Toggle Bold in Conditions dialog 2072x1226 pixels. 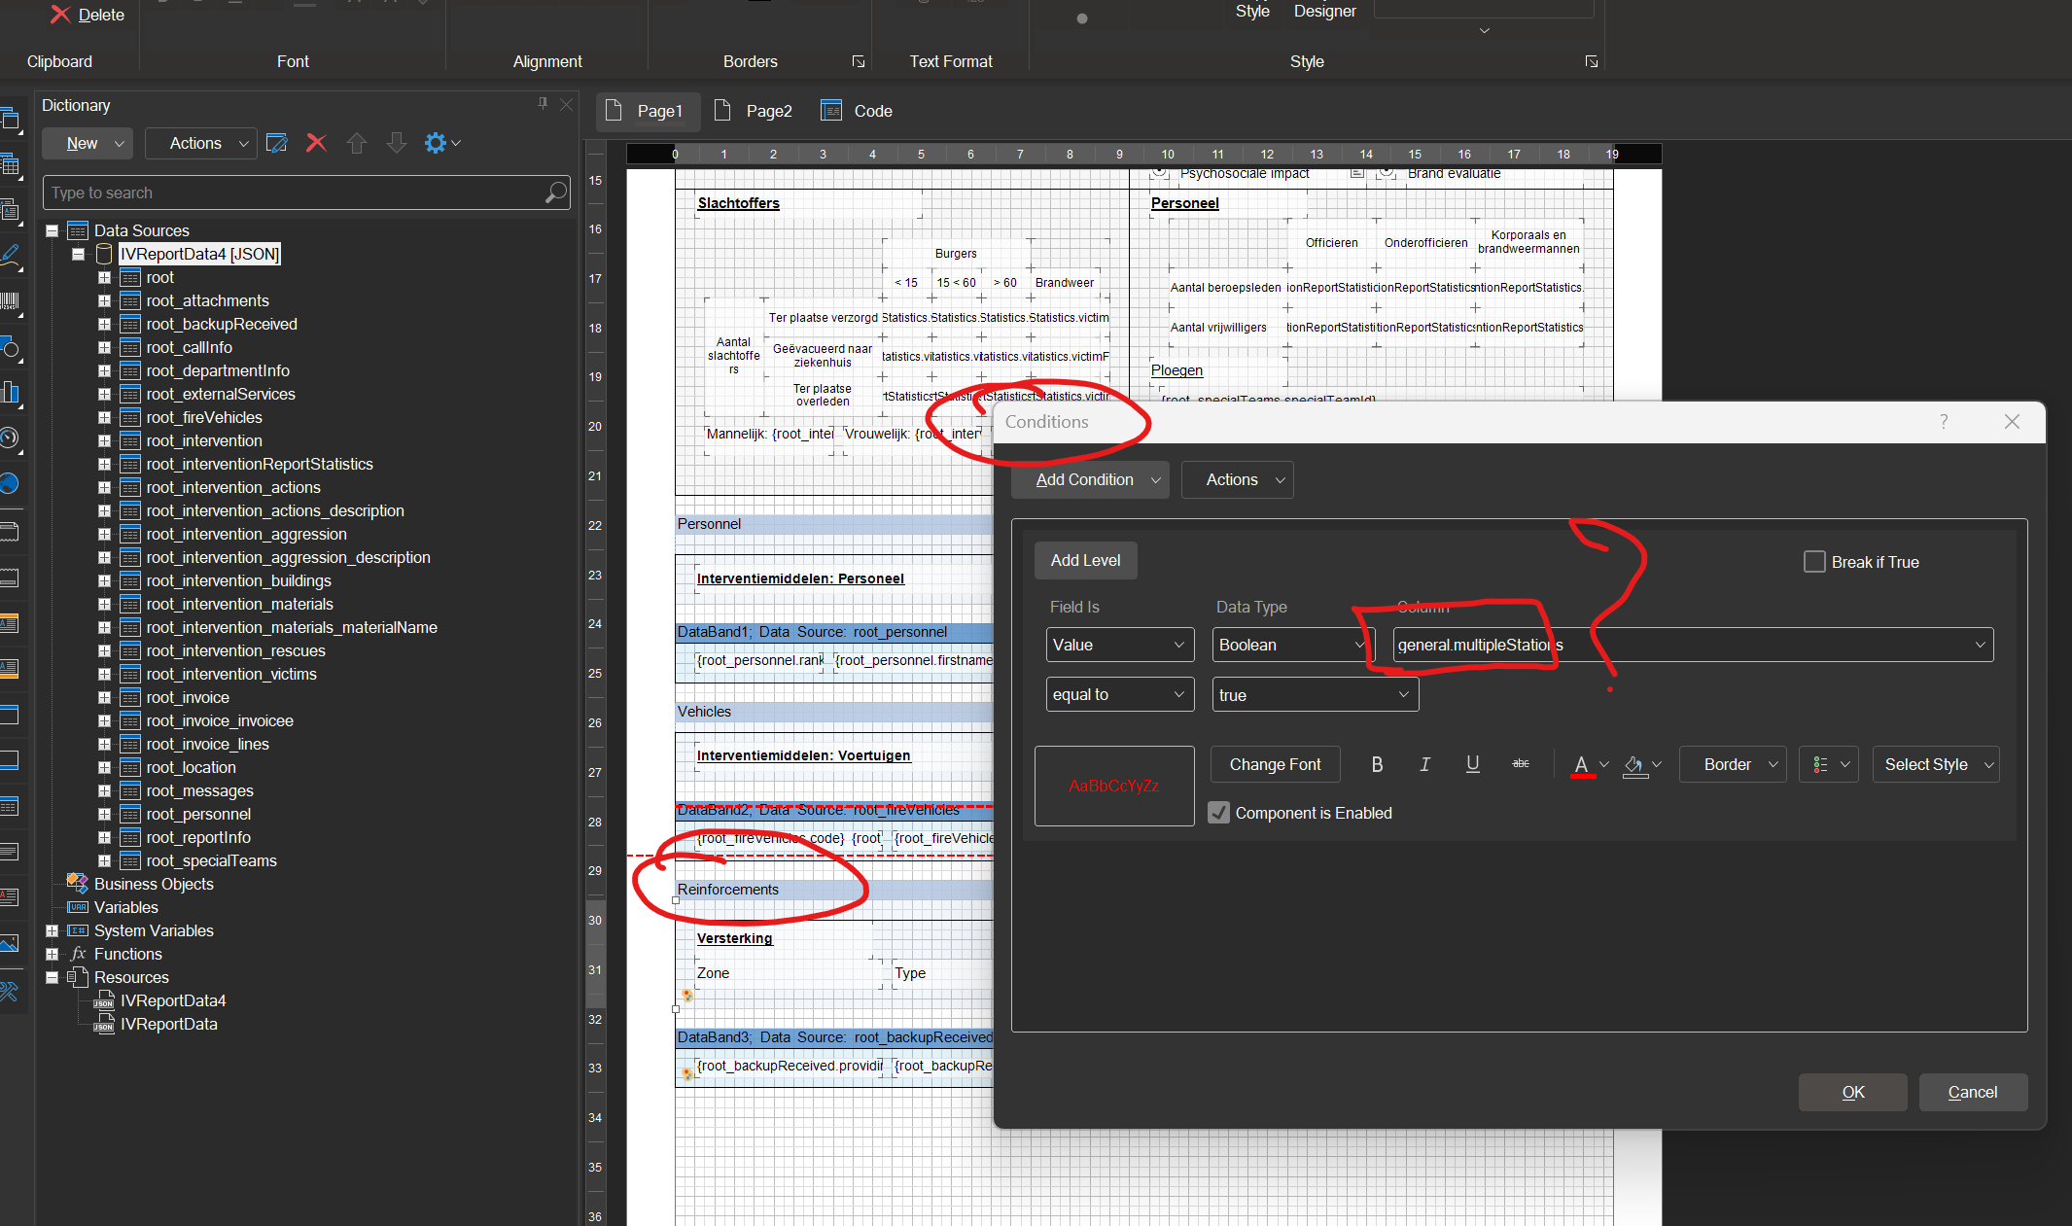tap(1377, 764)
